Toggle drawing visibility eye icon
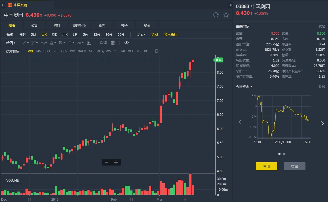 point(127,43)
